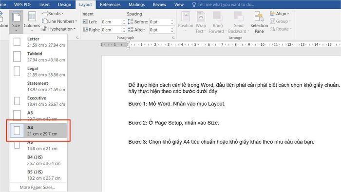Viewport: 341px width, 192px height.
Task: Switch to the References tab
Action: pyautogui.click(x=110, y=4)
